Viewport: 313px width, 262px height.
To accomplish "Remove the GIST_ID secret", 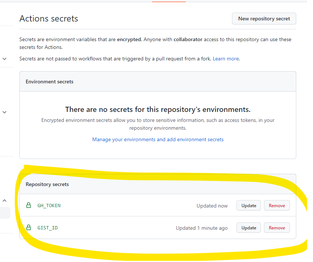I will point(277,228).
